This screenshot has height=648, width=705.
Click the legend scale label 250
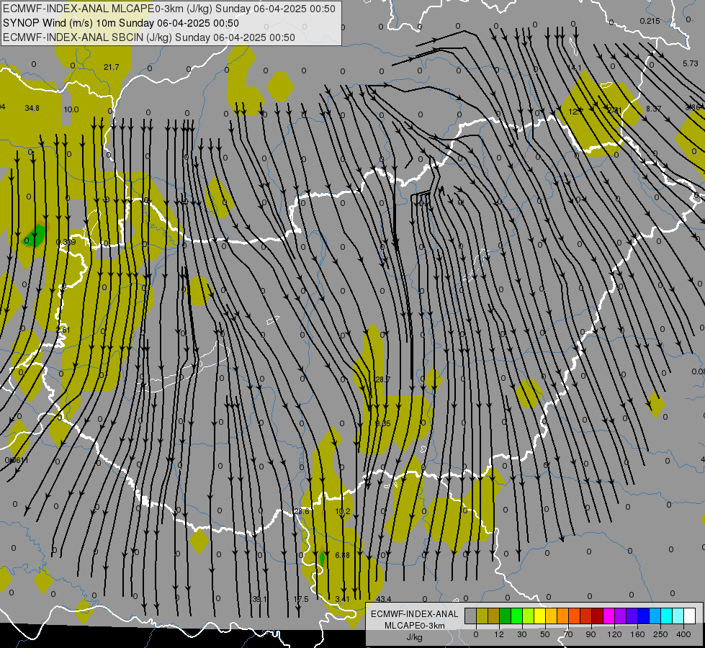click(x=660, y=634)
